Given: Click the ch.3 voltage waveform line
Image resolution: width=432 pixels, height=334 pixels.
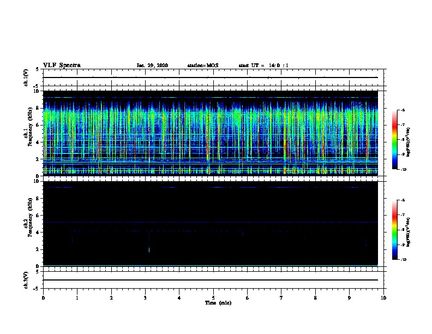Looking at the screenshot, I should 211,280.
